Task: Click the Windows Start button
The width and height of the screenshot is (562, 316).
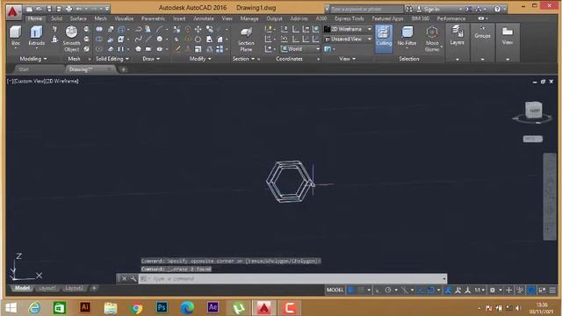Action: tap(11, 307)
